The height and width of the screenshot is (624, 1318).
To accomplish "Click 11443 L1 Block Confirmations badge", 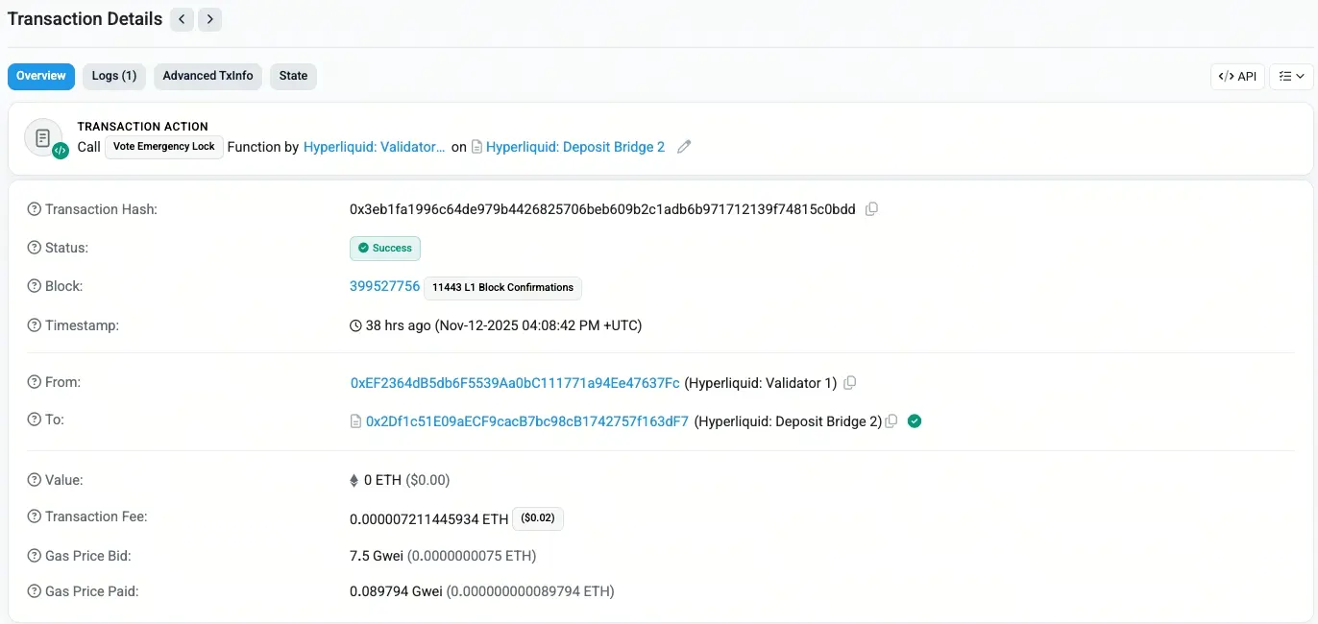I will [x=502, y=287].
